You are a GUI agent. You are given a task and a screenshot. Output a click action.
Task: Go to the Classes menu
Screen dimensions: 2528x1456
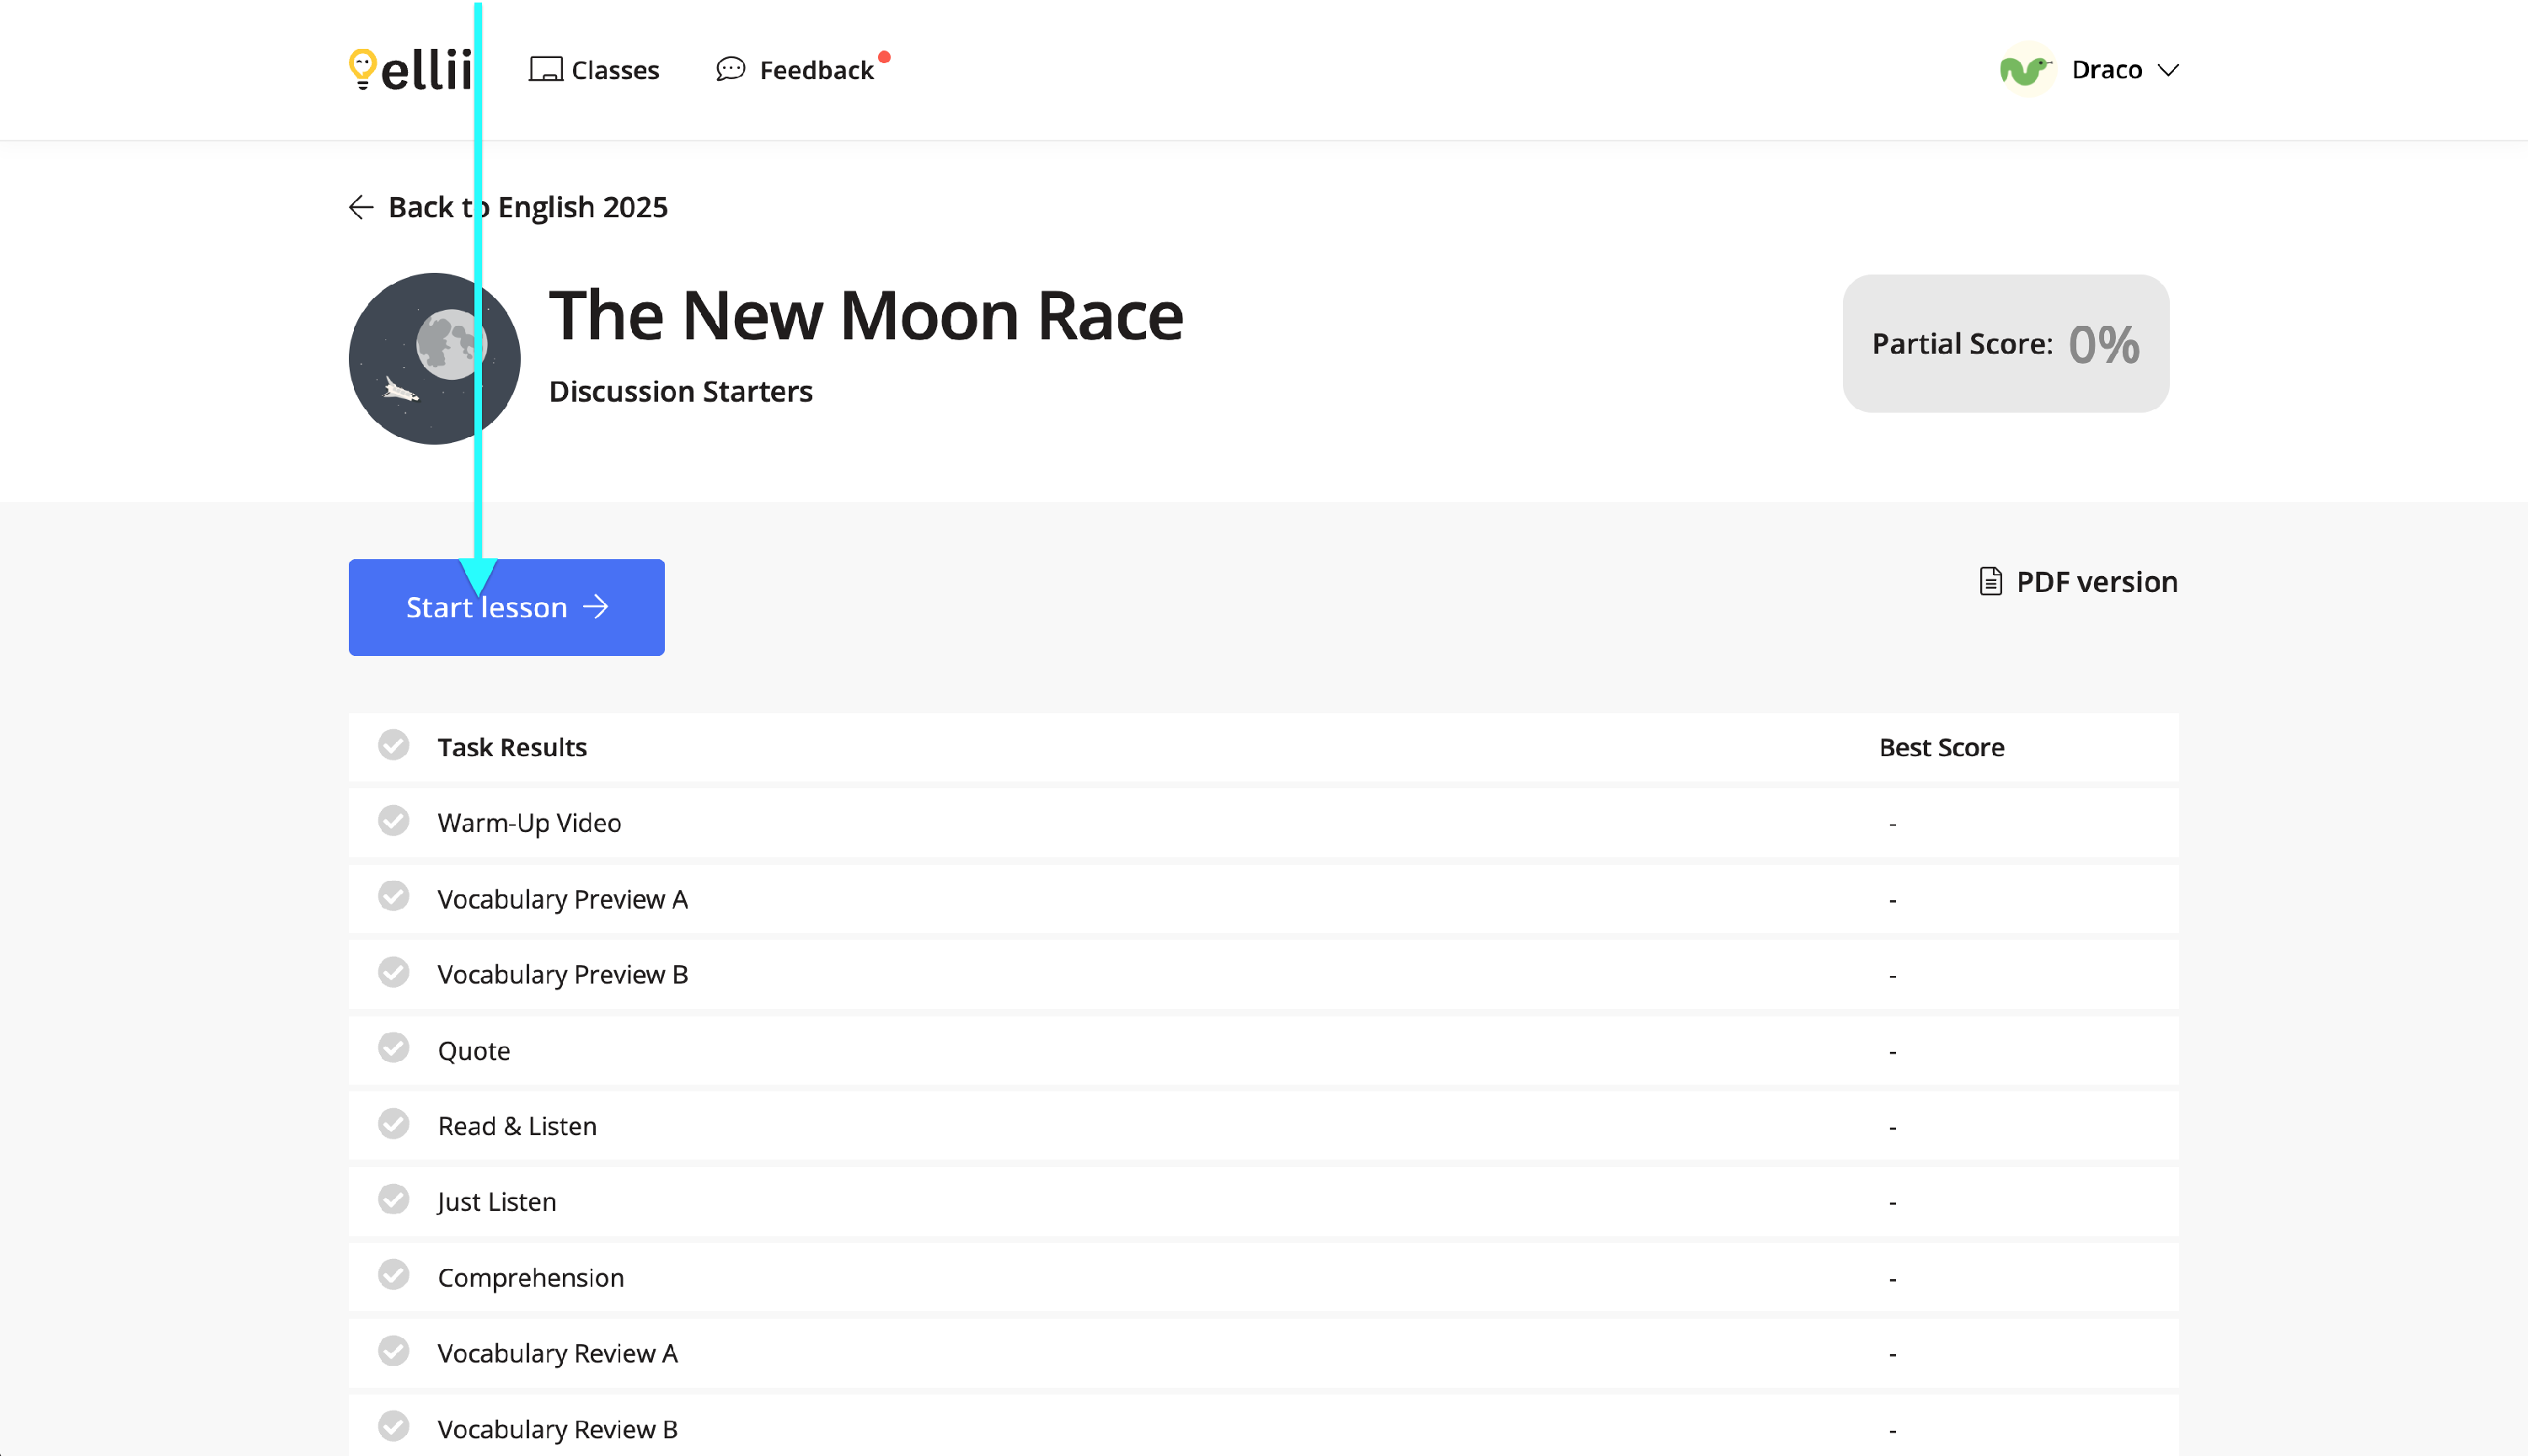point(614,70)
